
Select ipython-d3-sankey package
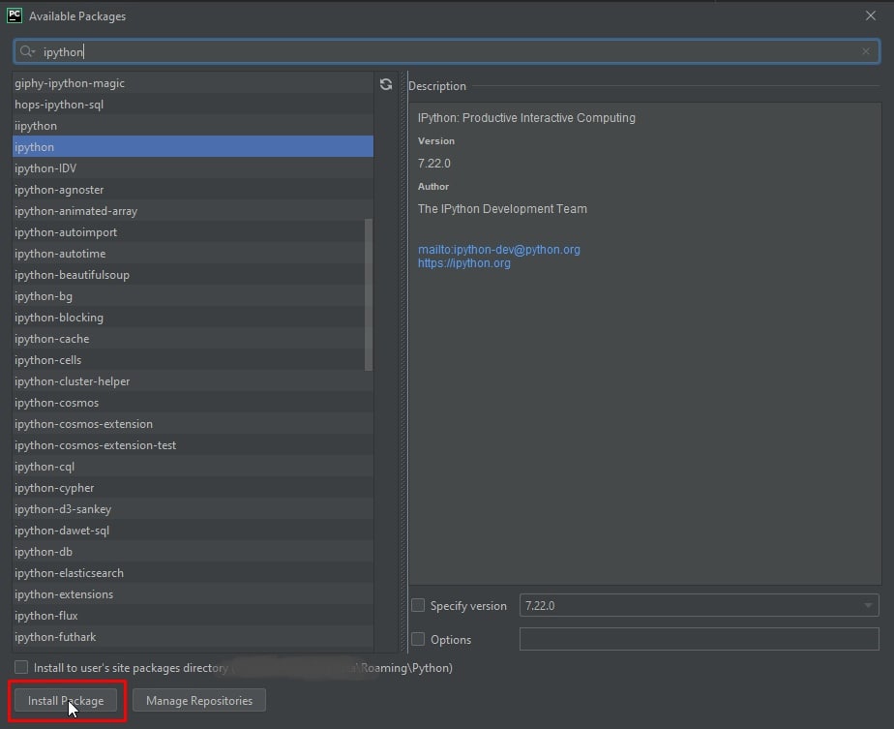coord(193,509)
